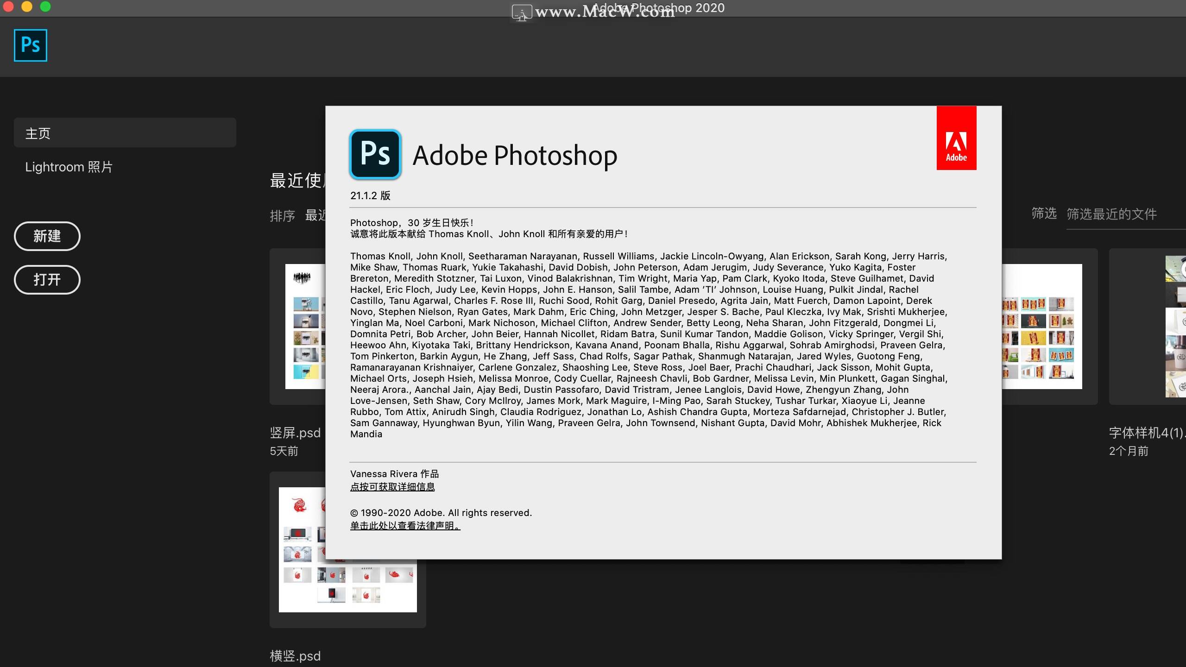
Task: Click the 新建 button to create a document
Action: 47,236
